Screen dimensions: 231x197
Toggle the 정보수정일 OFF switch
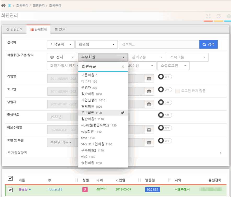(165, 128)
